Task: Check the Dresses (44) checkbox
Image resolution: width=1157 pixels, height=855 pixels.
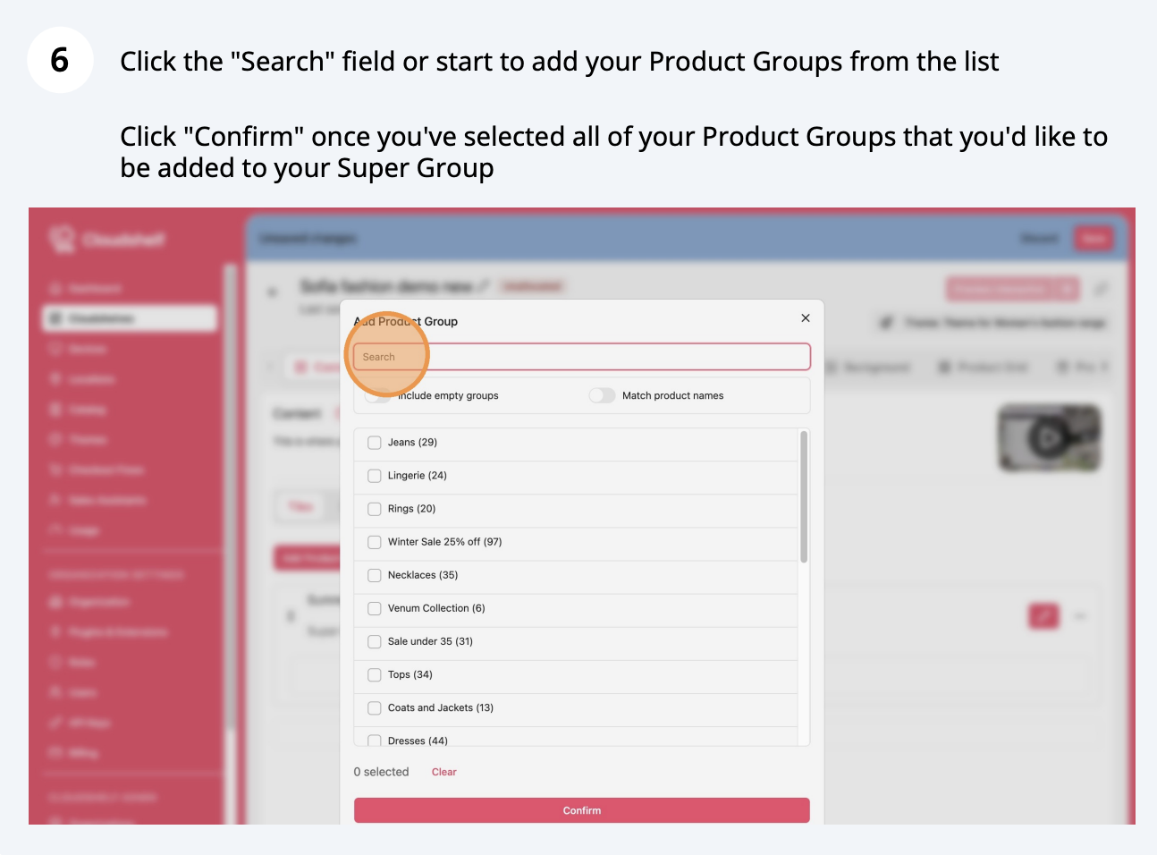Action: point(375,741)
